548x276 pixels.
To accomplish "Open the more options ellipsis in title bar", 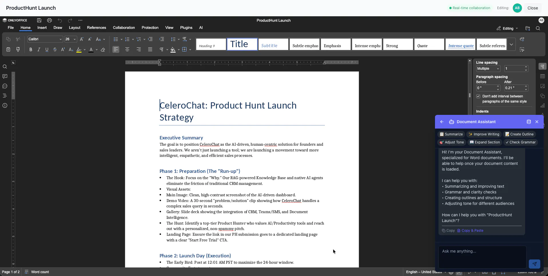I will coord(80,20).
